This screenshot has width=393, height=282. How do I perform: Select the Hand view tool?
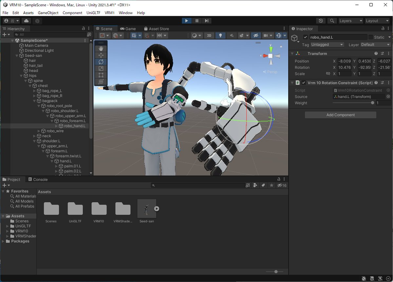(x=101, y=49)
